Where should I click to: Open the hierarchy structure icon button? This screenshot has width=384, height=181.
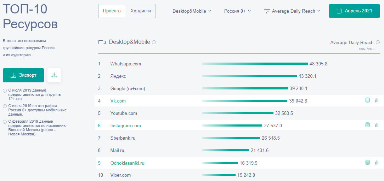54,75
